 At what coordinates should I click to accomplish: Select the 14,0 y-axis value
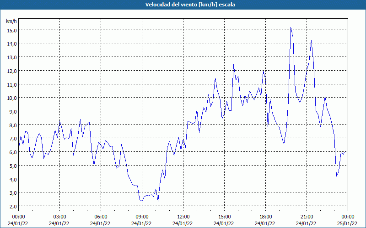[12, 44]
